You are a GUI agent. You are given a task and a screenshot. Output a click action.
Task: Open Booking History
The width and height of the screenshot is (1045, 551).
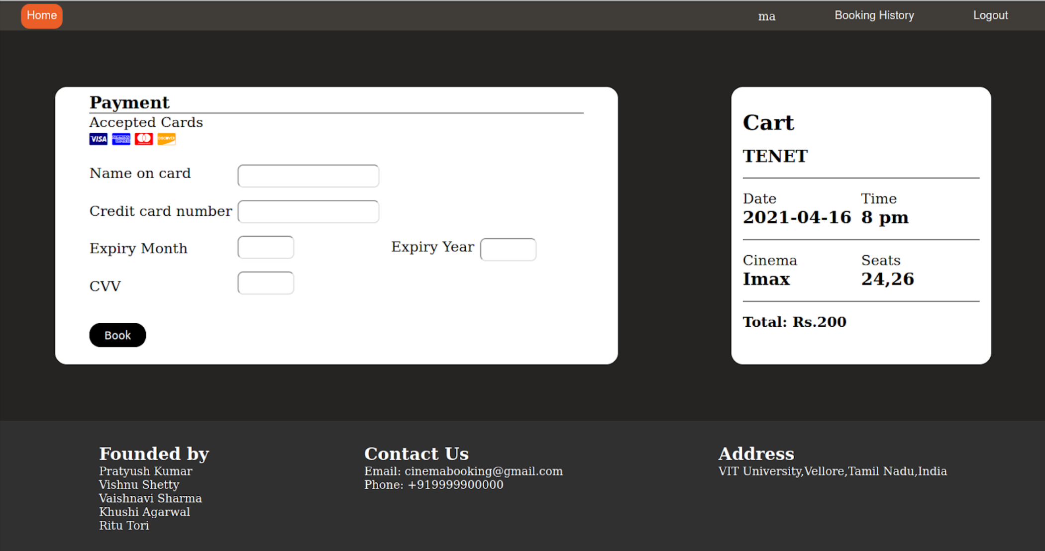pos(874,15)
